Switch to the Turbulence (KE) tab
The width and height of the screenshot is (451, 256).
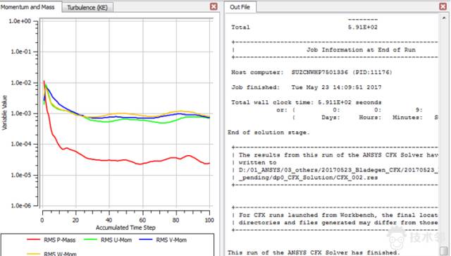pyautogui.click(x=87, y=8)
